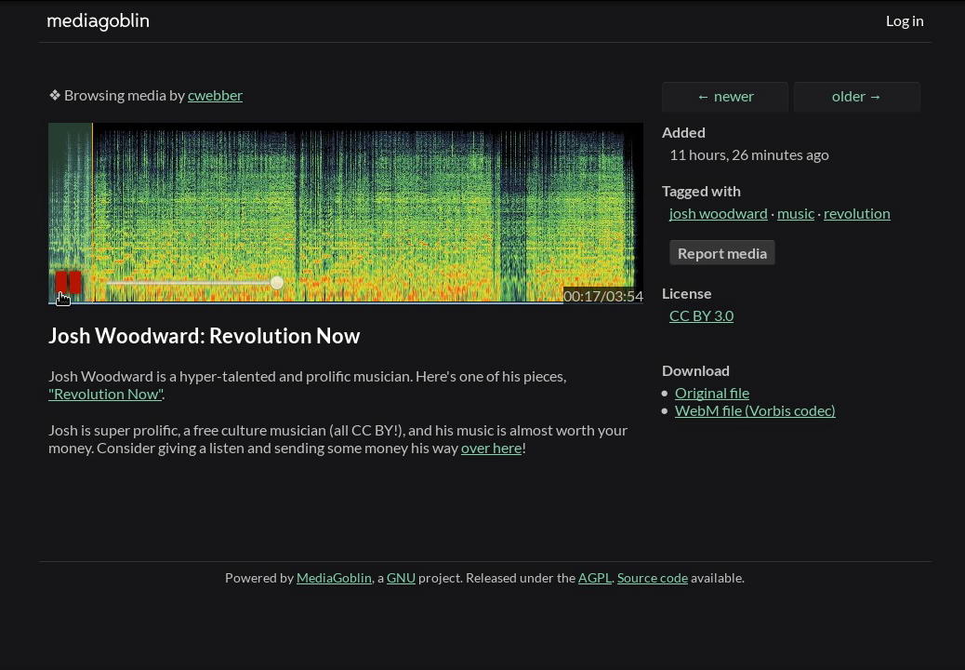The width and height of the screenshot is (965, 670).
Task: Click the "Added" section heading
Action: 683,133
